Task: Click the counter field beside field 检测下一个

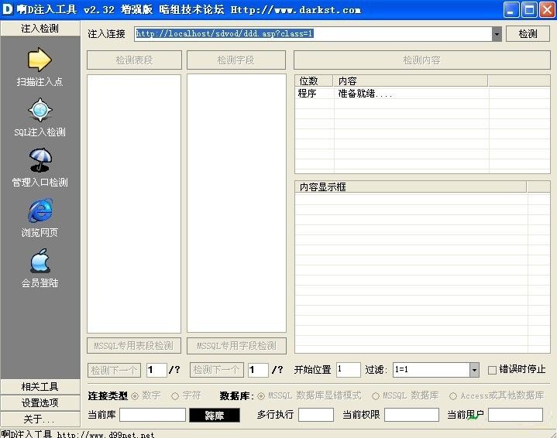Action: click(258, 370)
